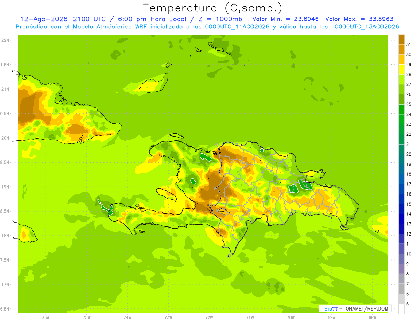This screenshot has height=322, width=418.
Task: Click colorbar segment between 29 and 30
Action: tap(402, 59)
